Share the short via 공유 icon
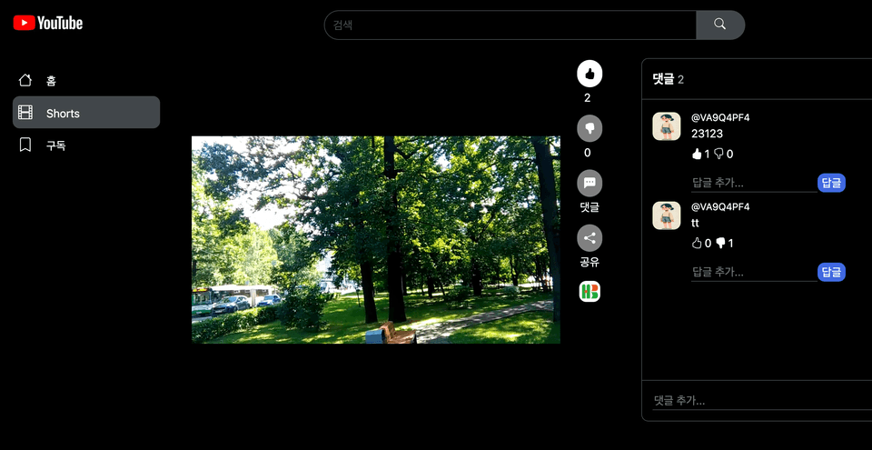This screenshot has height=450, width=872. point(590,238)
